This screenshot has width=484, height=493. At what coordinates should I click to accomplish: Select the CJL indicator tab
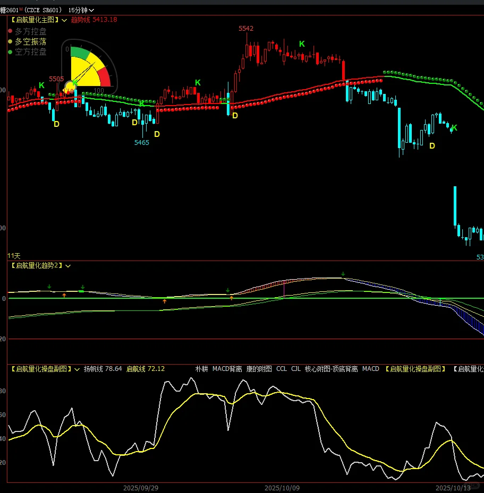click(x=296, y=369)
